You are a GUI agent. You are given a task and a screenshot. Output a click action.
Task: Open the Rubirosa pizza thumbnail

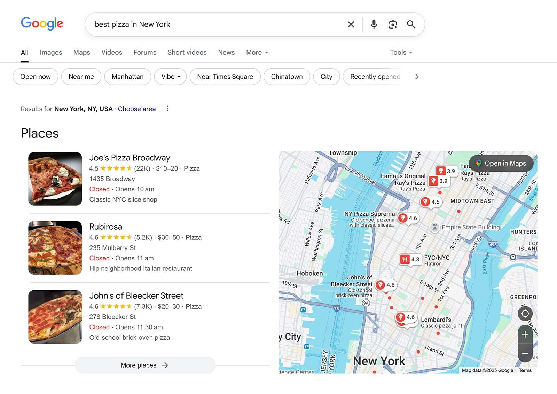pos(55,247)
